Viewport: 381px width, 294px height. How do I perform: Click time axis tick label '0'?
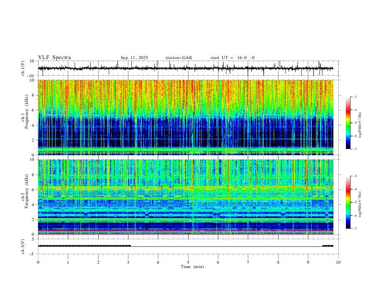click(38, 262)
